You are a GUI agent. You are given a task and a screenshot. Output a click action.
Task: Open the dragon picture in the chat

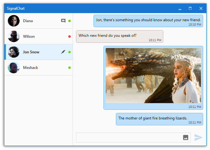click(x=153, y=75)
